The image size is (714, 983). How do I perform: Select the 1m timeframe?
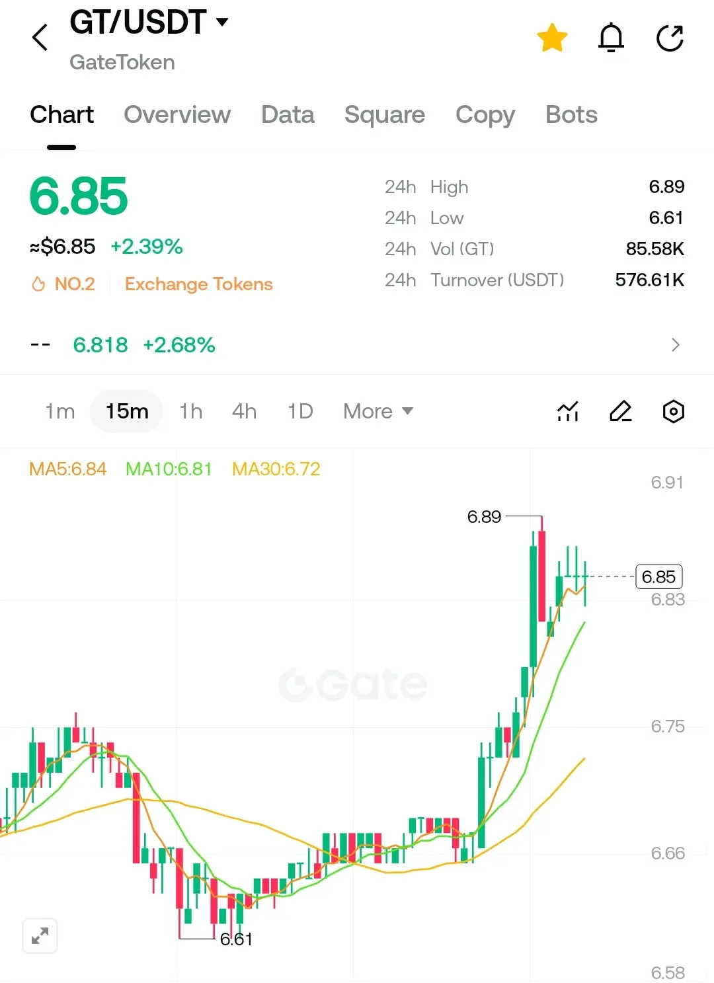(x=59, y=411)
